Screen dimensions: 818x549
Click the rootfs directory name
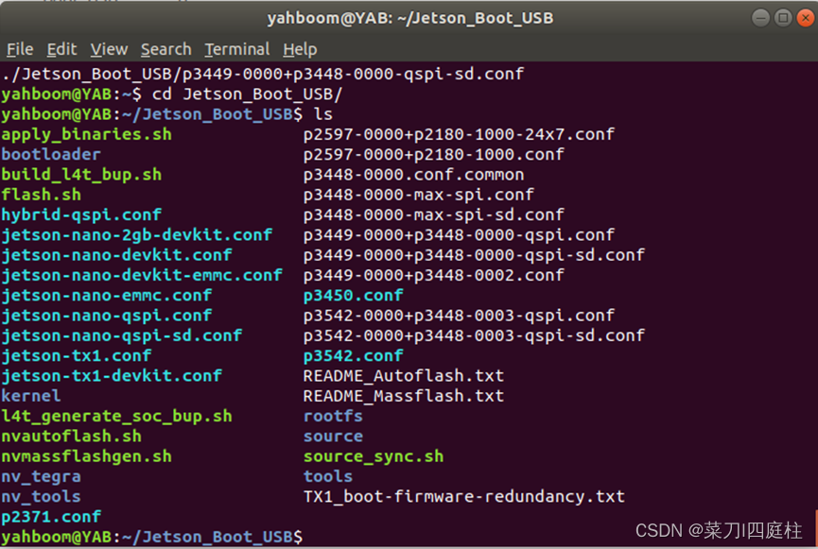coord(333,416)
